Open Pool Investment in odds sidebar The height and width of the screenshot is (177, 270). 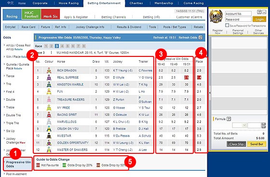pos(16,174)
